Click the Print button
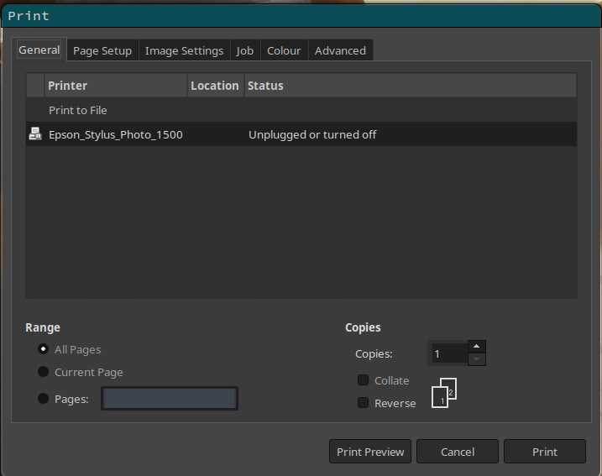 [544, 452]
